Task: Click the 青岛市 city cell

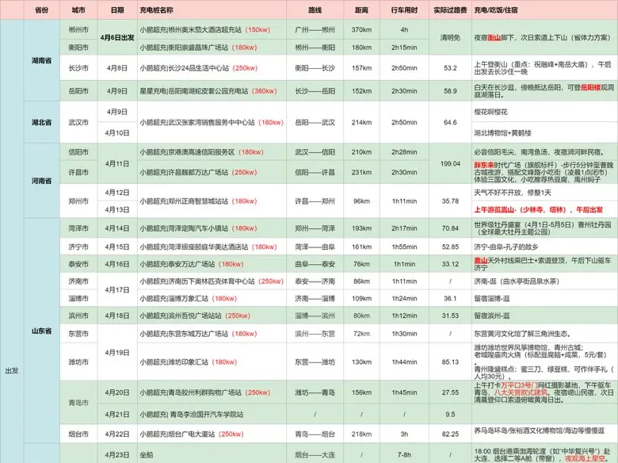Action: (x=78, y=403)
